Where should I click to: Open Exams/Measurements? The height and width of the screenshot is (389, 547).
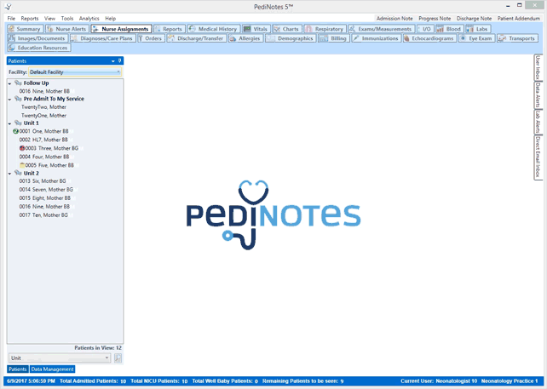(382, 29)
